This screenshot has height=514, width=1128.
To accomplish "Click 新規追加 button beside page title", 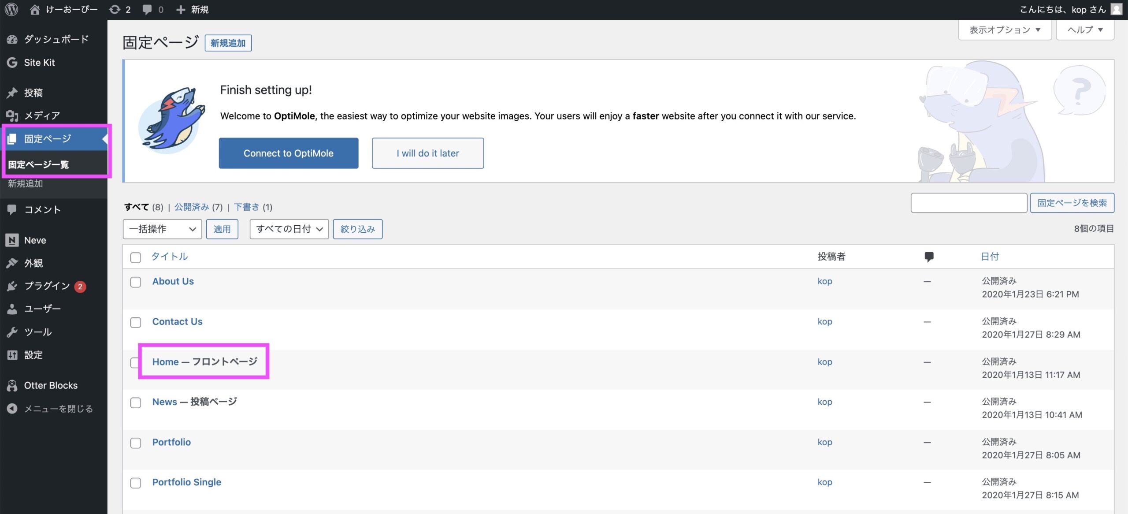I will click(x=228, y=43).
